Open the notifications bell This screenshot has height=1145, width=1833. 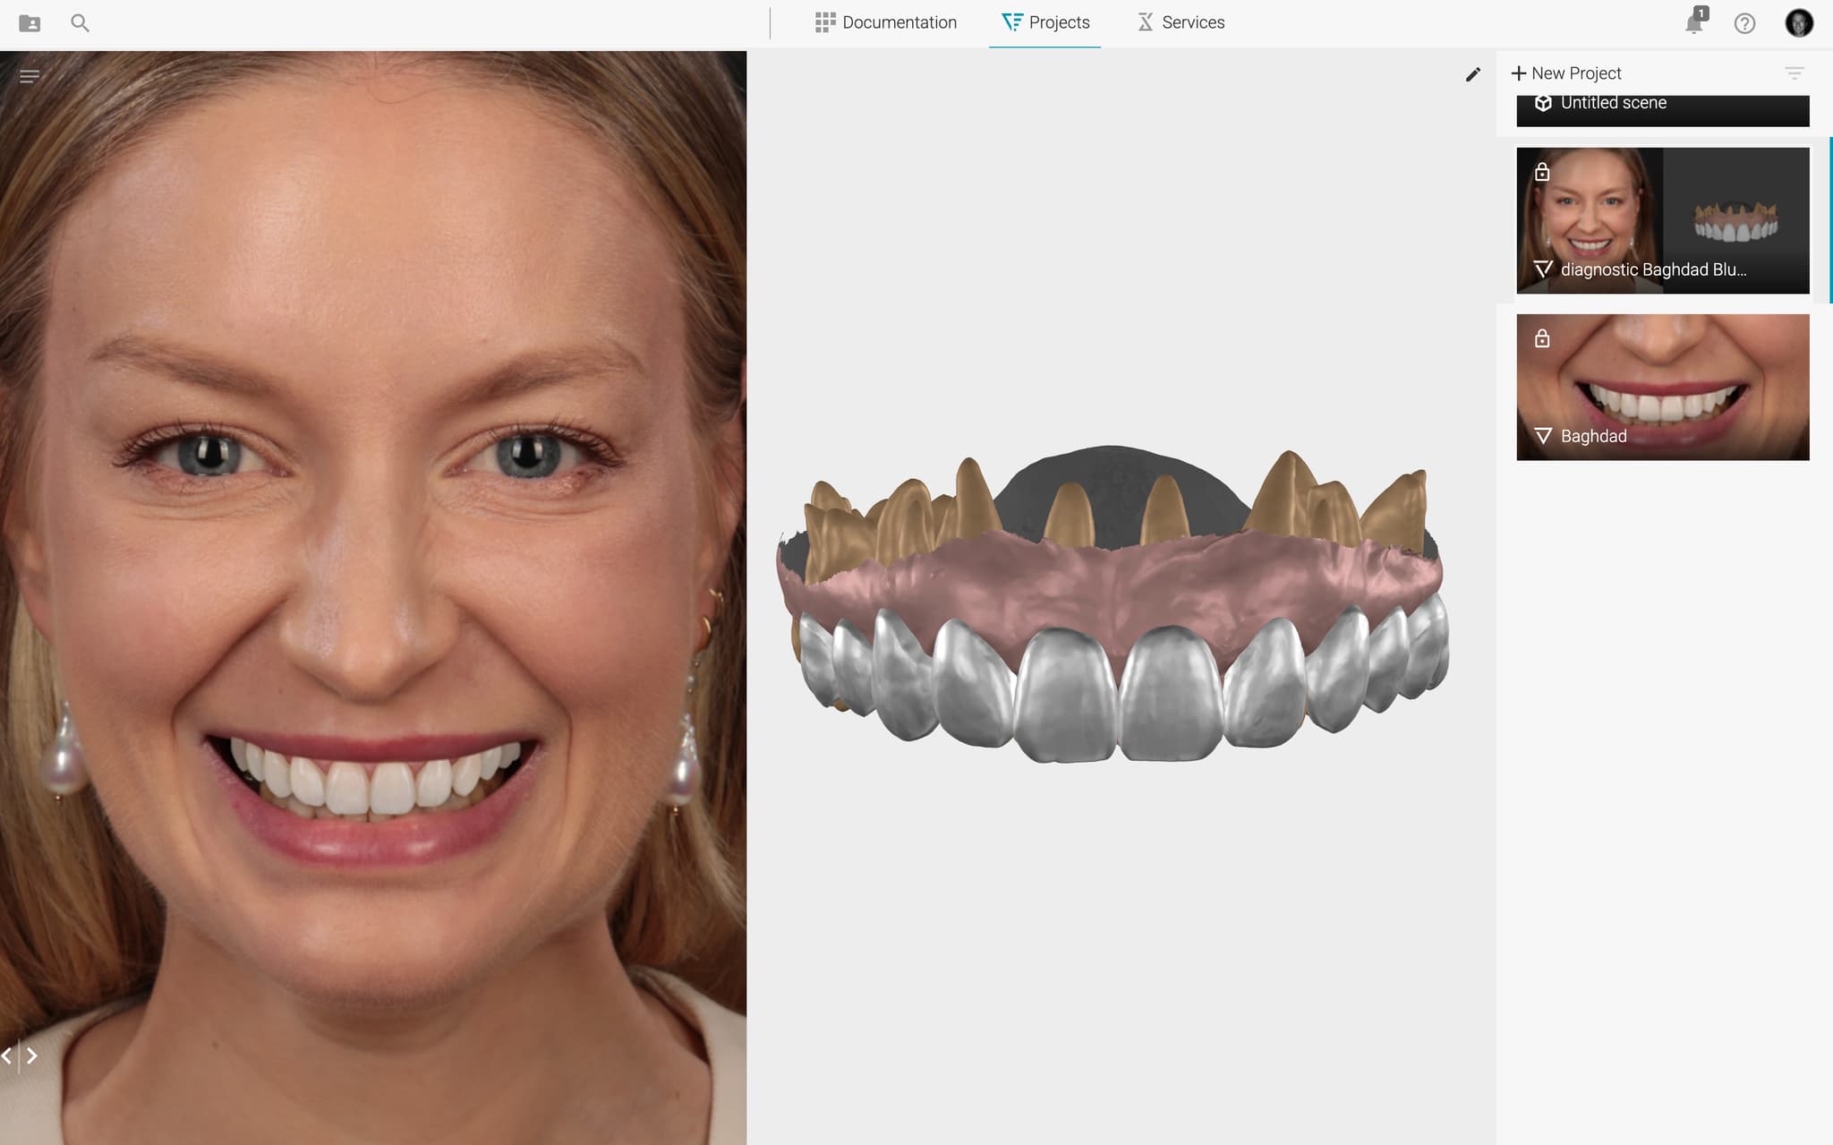click(x=1693, y=23)
